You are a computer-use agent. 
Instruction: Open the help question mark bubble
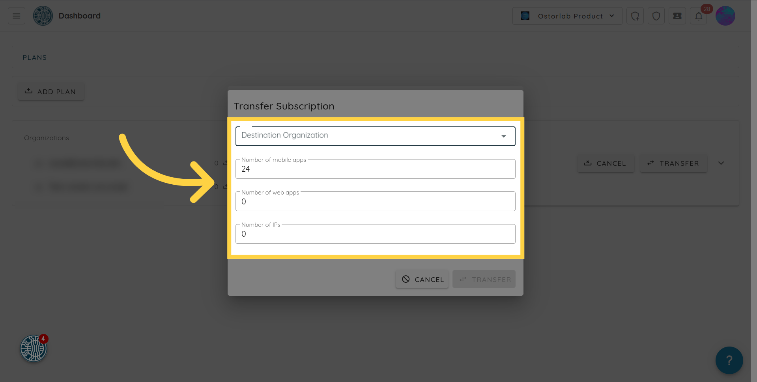[729, 360]
